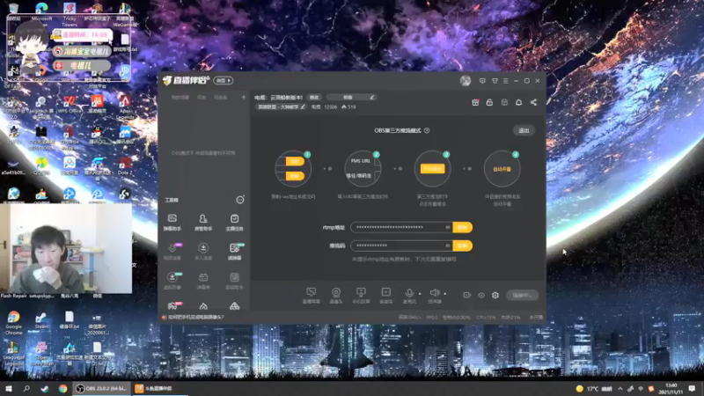The width and height of the screenshot is (704, 396).
Task: Add phone screen-cast source (手机投屏)
Action: [x=361, y=296]
